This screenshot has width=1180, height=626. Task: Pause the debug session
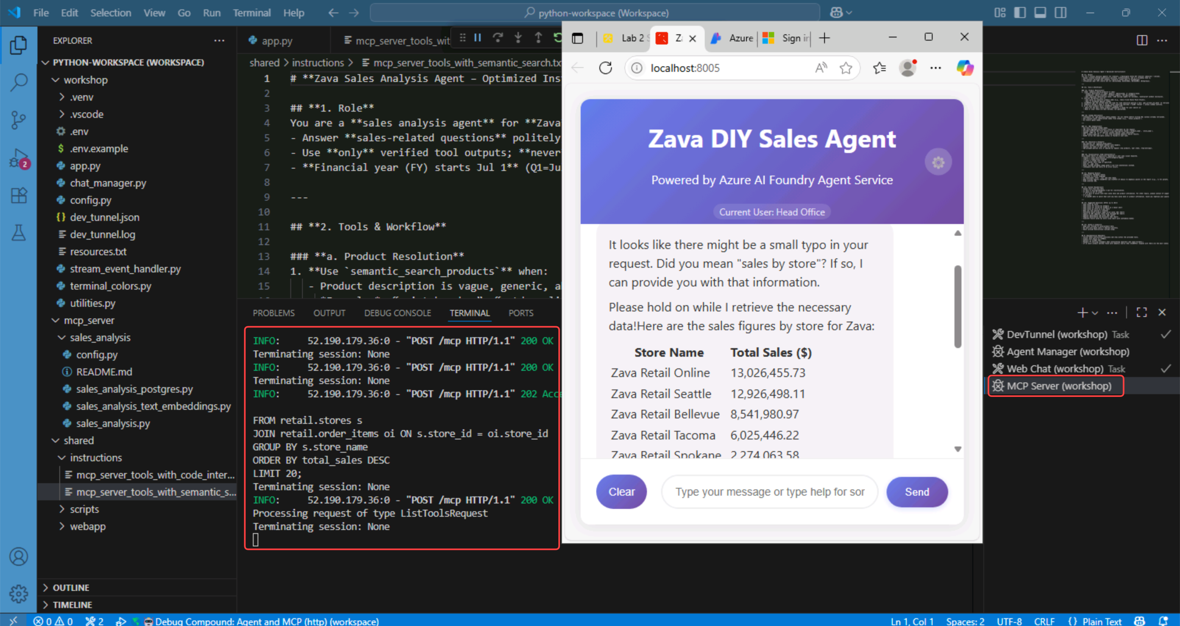coord(478,38)
